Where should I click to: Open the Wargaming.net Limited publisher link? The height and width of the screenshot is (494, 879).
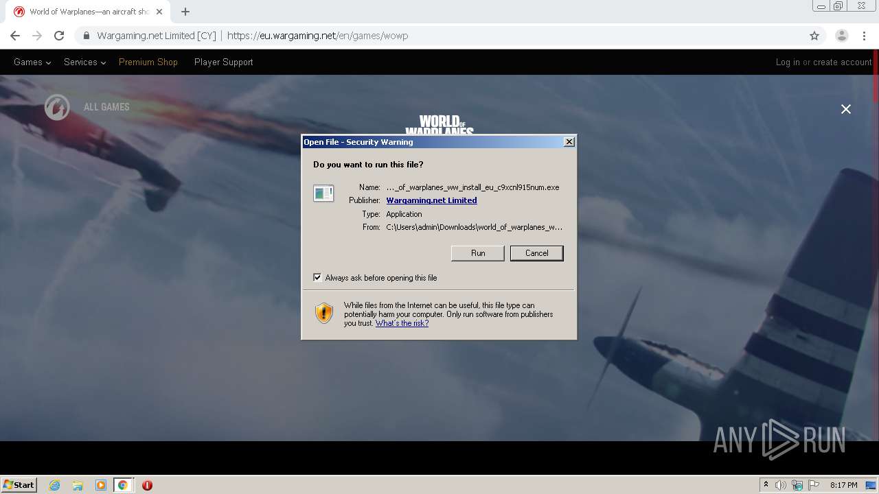pyautogui.click(x=431, y=200)
